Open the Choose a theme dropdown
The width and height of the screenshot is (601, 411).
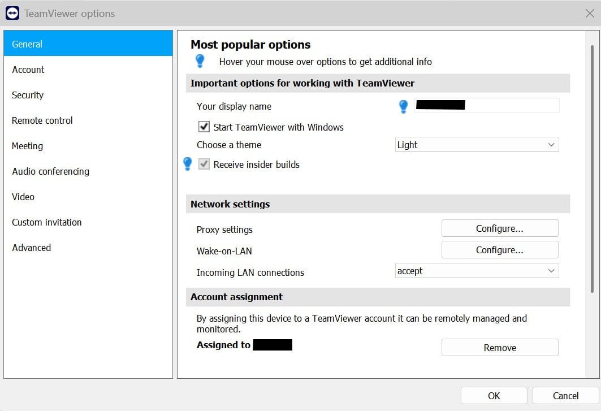477,145
